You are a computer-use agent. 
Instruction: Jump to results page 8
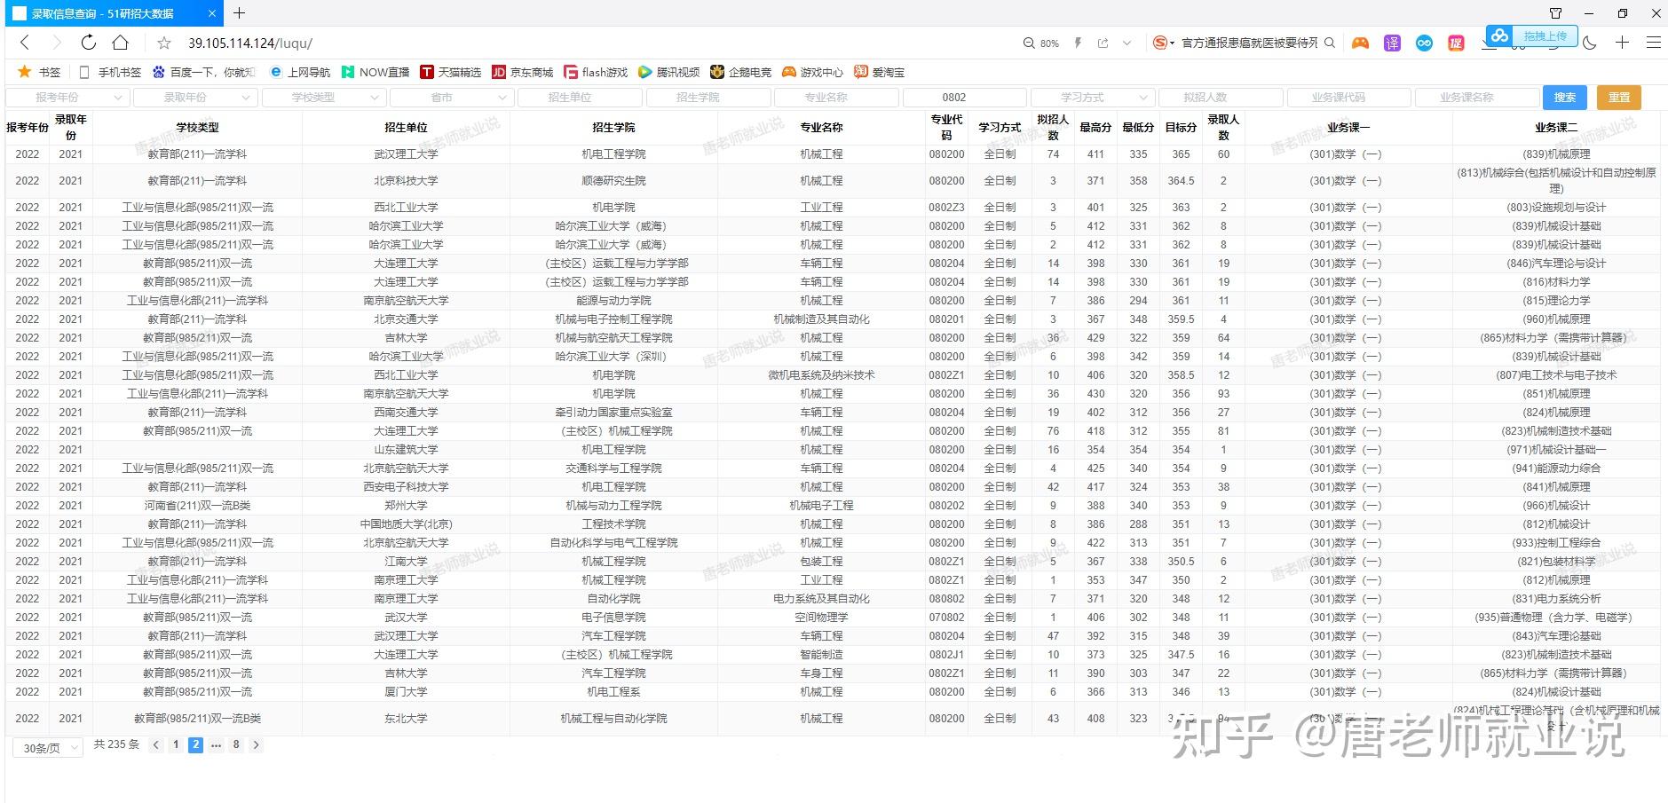(236, 745)
